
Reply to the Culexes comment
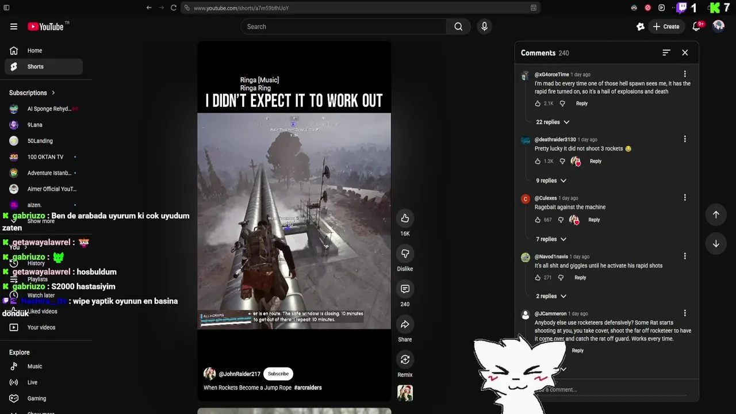(594, 220)
